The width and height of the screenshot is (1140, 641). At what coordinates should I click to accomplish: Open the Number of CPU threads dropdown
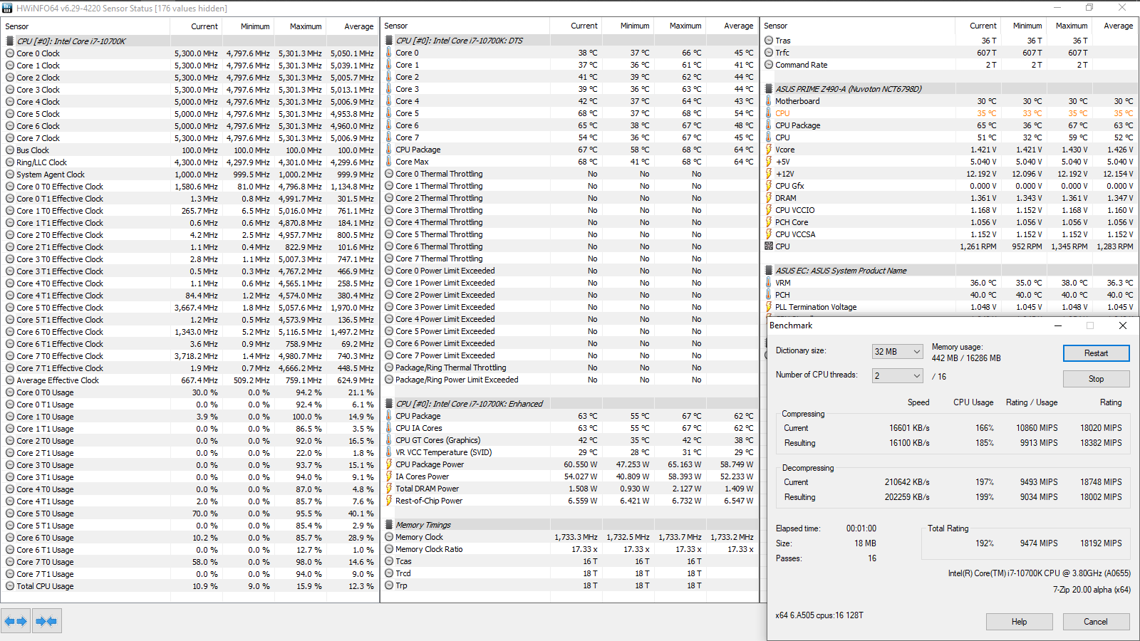(898, 375)
